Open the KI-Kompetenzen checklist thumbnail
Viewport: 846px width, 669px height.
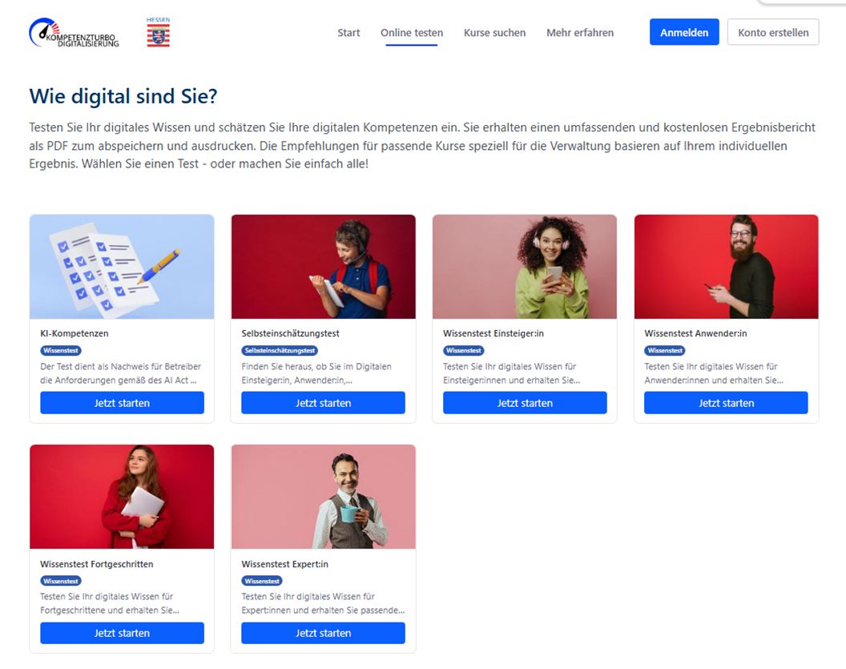(122, 267)
